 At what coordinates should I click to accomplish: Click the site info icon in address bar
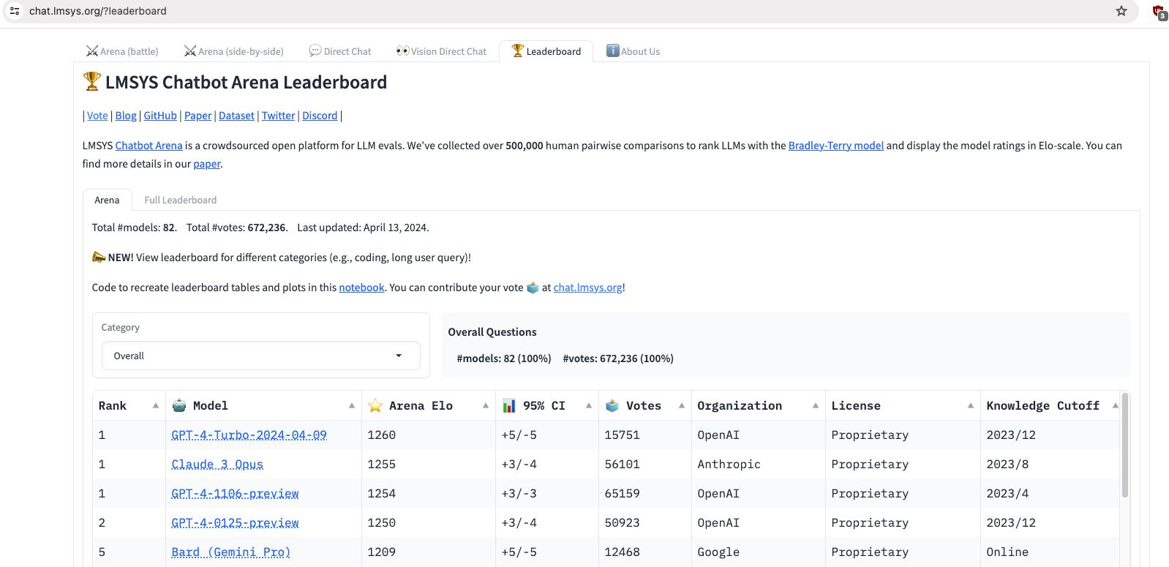point(15,11)
